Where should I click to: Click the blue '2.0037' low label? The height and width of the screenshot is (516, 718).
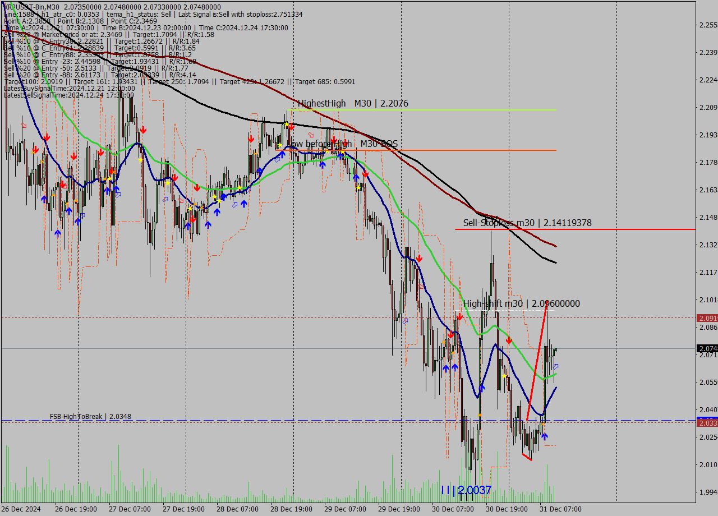pyautogui.click(x=475, y=490)
